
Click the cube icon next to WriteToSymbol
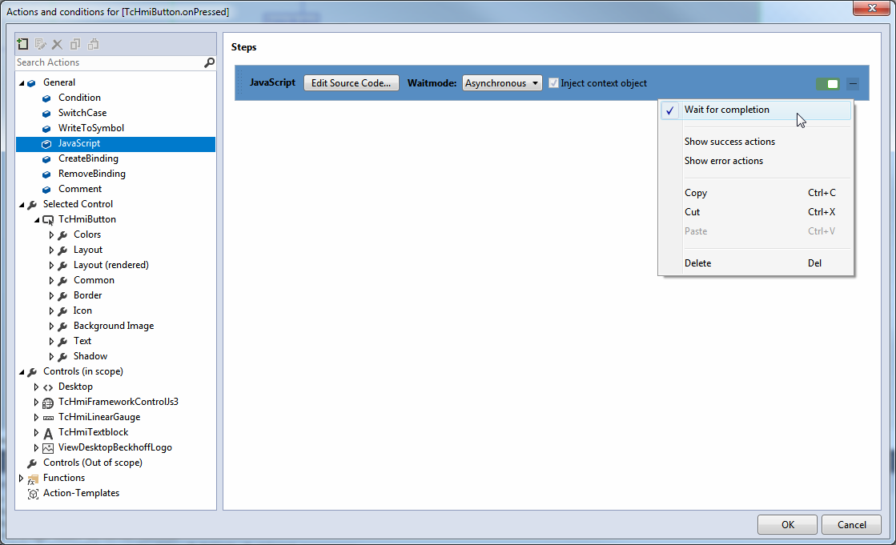[x=47, y=129]
